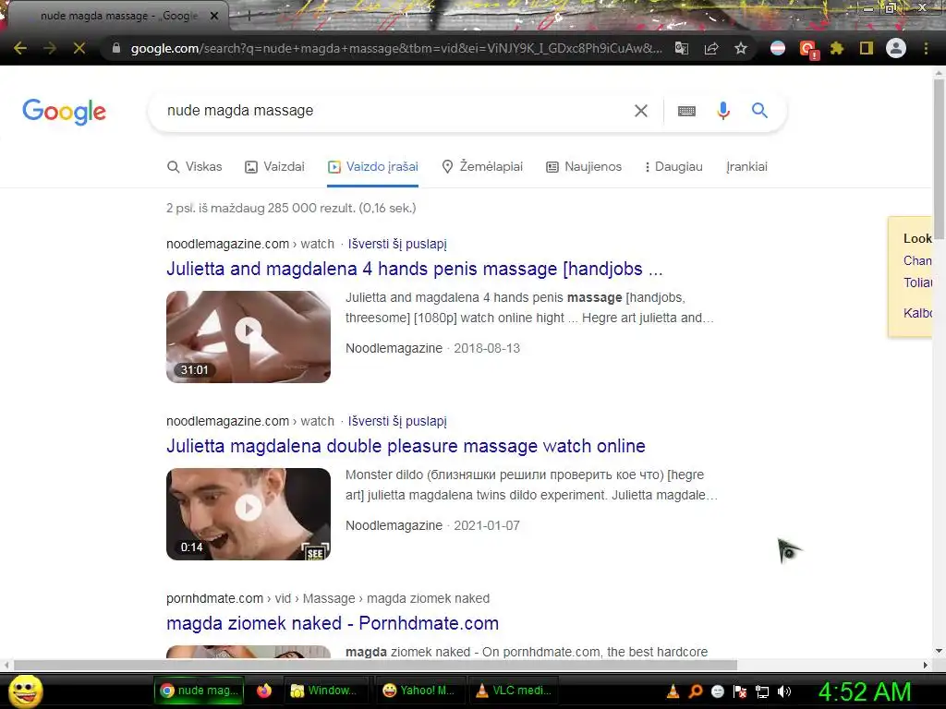Launch Firefox from the taskbar
The width and height of the screenshot is (946, 709).
click(264, 691)
